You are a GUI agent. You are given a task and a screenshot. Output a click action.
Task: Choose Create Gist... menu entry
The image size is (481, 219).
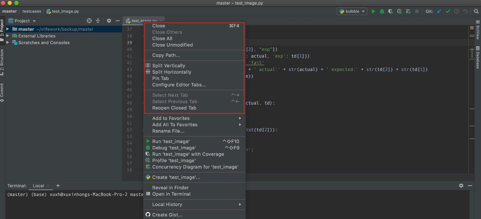tap(194, 215)
